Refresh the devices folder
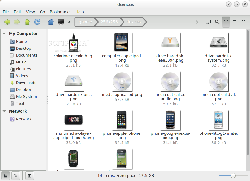 click(x=37, y=22)
